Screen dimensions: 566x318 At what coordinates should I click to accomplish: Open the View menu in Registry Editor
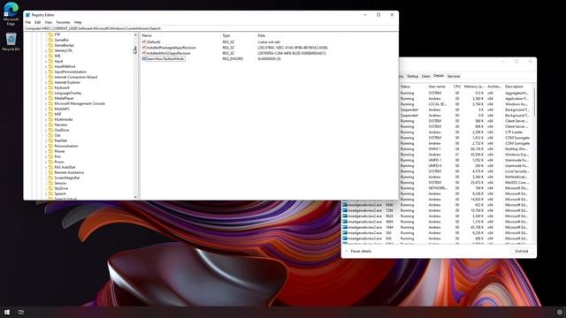[49, 22]
